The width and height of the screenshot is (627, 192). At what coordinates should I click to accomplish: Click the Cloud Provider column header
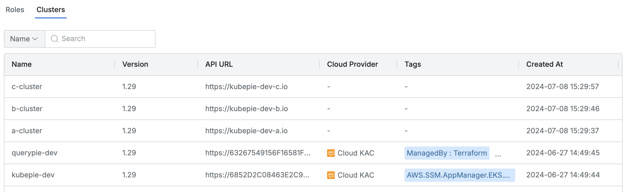[x=352, y=64]
